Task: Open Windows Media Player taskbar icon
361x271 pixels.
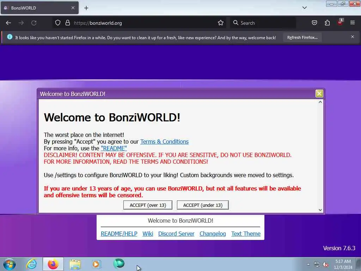Action: pos(96,264)
